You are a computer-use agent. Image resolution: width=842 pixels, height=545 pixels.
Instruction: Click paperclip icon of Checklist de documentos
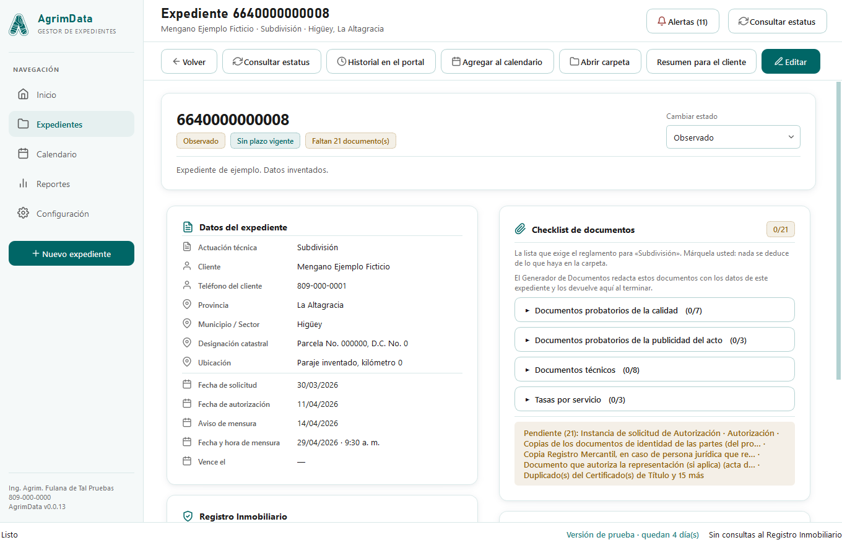click(x=520, y=229)
